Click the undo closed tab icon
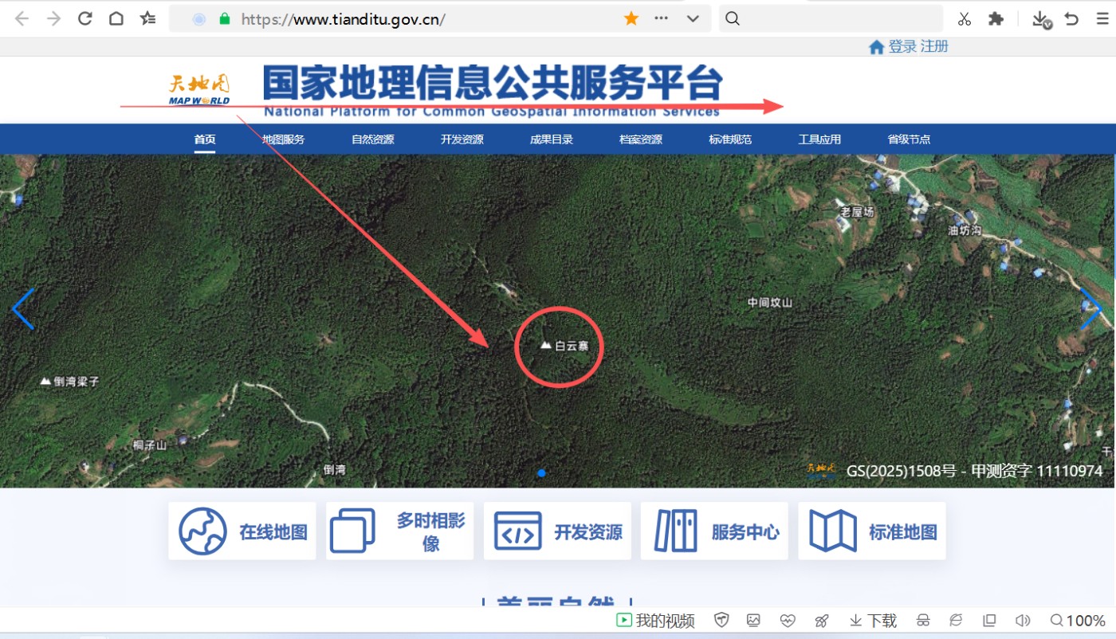Image resolution: width=1116 pixels, height=639 pixels. point(1072,19)
